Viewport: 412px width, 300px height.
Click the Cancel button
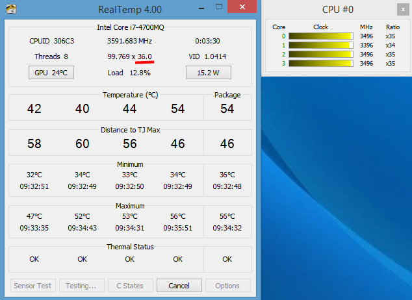(179, 286)
